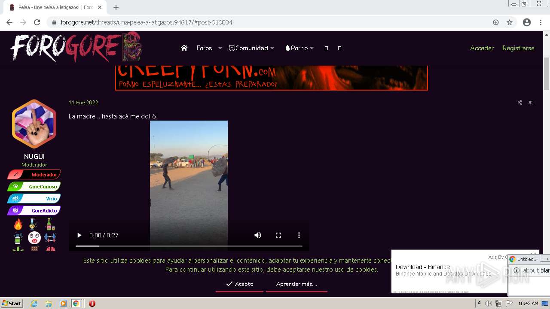Open the NUGUI username link
The width and height of the screenshot is (550, 309).
[34, 157]
